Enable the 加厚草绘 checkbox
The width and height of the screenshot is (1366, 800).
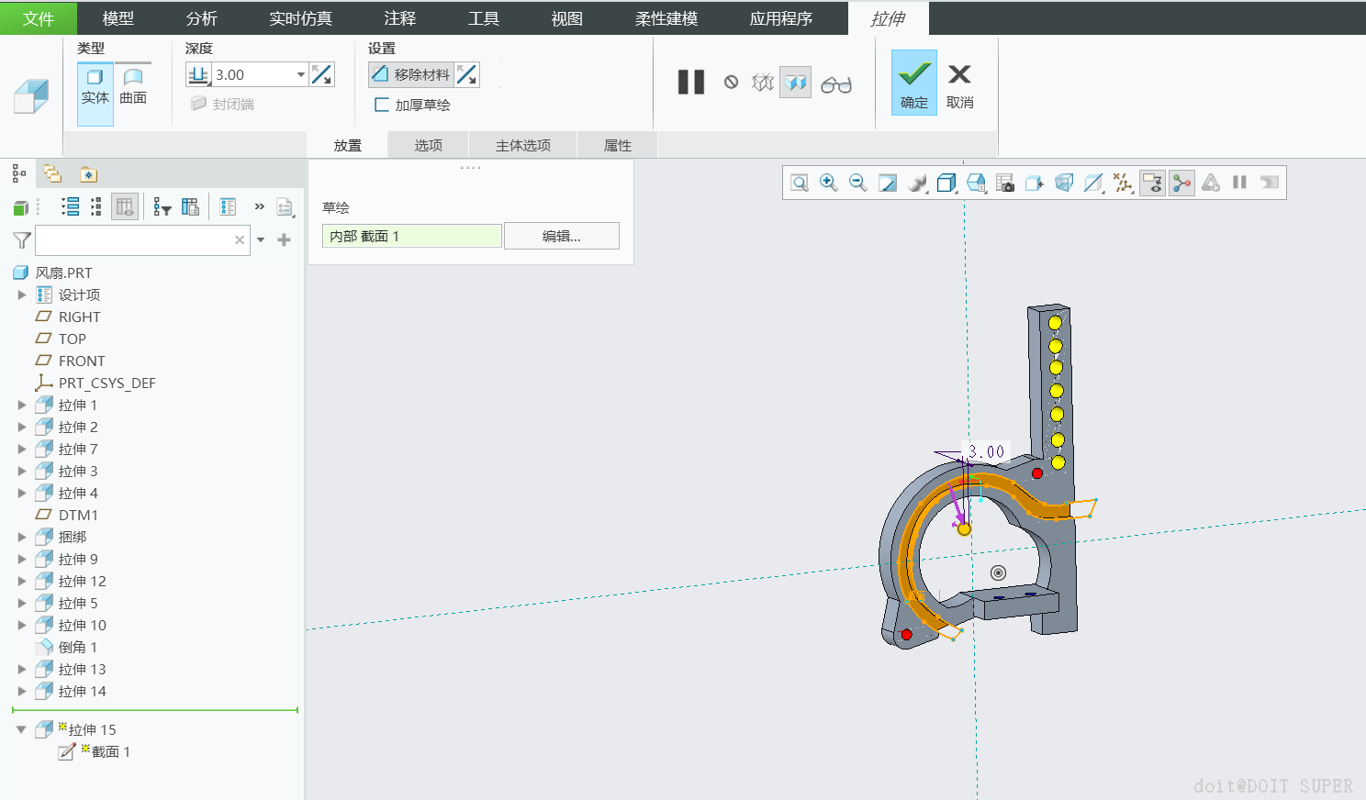click(x=382, y=105)
